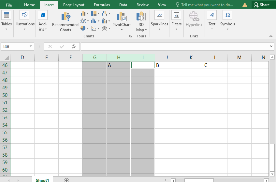Open the Illustrations shapes icon
The height and width of the screenshot is (182, 276).
[24, 15]
